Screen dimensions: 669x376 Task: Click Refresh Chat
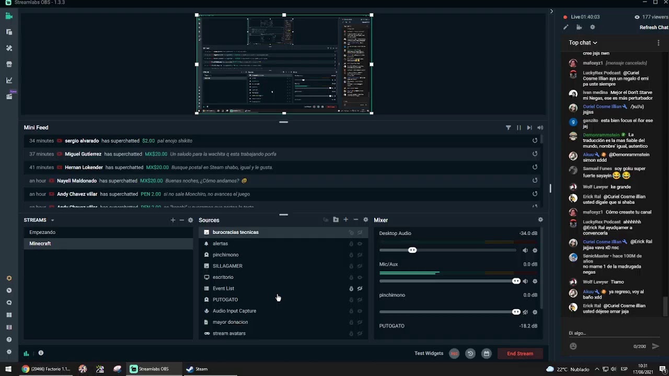[x=654, y=28]
